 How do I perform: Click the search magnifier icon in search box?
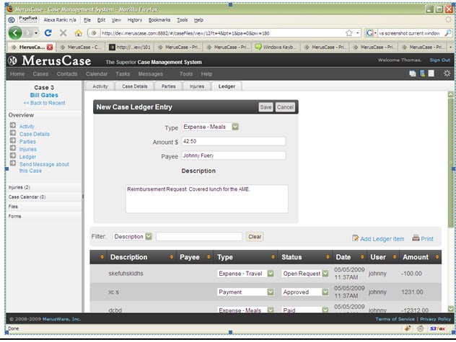(448, 33)
